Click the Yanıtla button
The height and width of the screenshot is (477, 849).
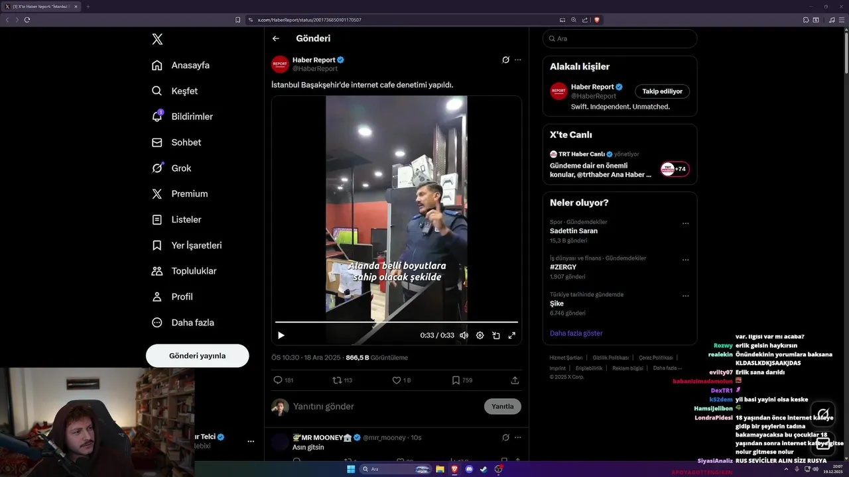pyautogui.click(x=503, y=406)
